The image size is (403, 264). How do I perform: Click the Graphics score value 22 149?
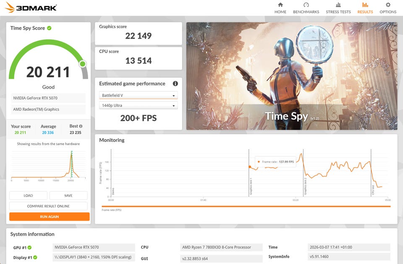138,36
